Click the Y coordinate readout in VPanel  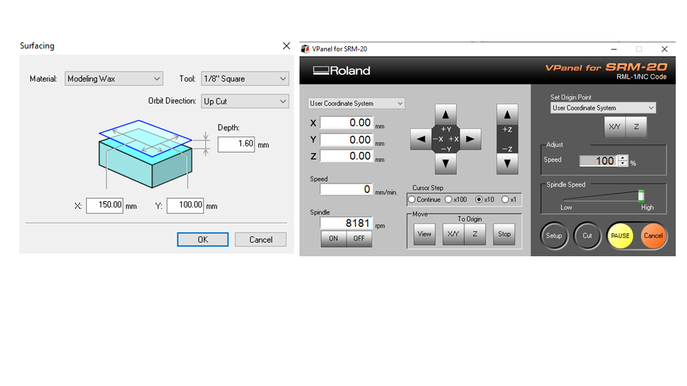click(x=346, y=140)
